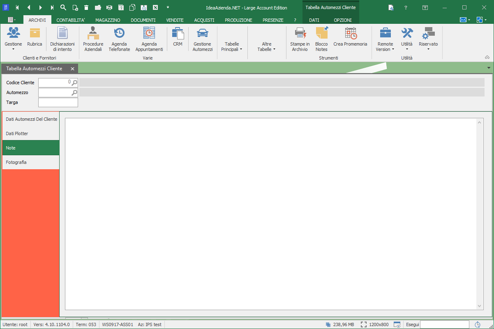
Task: Open application menu button left of ARCHIVI
Action: point(12,20)
